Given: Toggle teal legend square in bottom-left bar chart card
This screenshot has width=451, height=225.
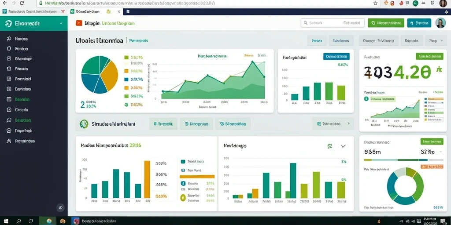Looking at the screenshot, I should pyautogui.click(x=183, y=162).
